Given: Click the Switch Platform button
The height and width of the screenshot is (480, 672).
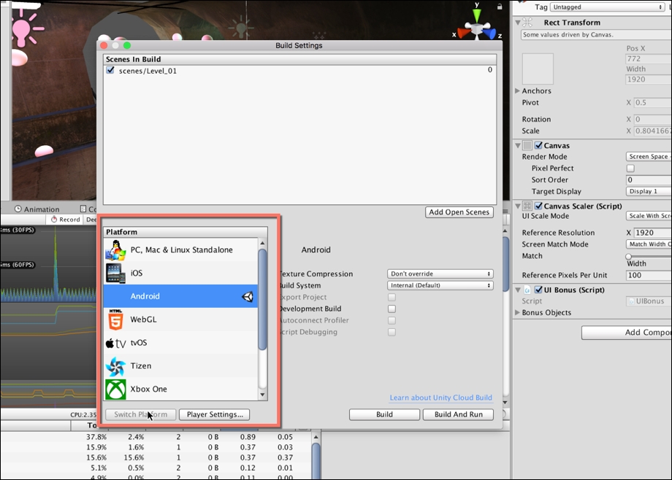Looking at the screenshot, I should click(140, 414).
